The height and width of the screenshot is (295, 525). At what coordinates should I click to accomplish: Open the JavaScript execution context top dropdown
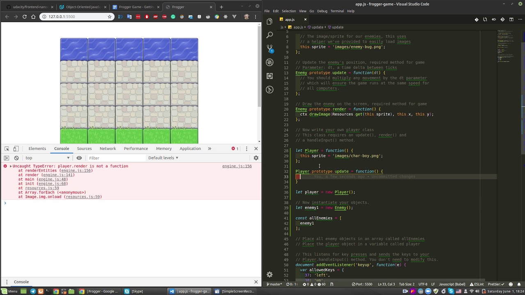(x=48, y=158)
